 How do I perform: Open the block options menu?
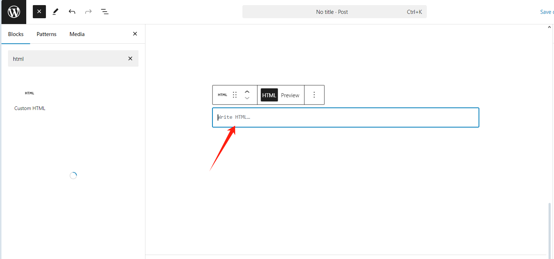pyautogui.click(x=314, y=95)
